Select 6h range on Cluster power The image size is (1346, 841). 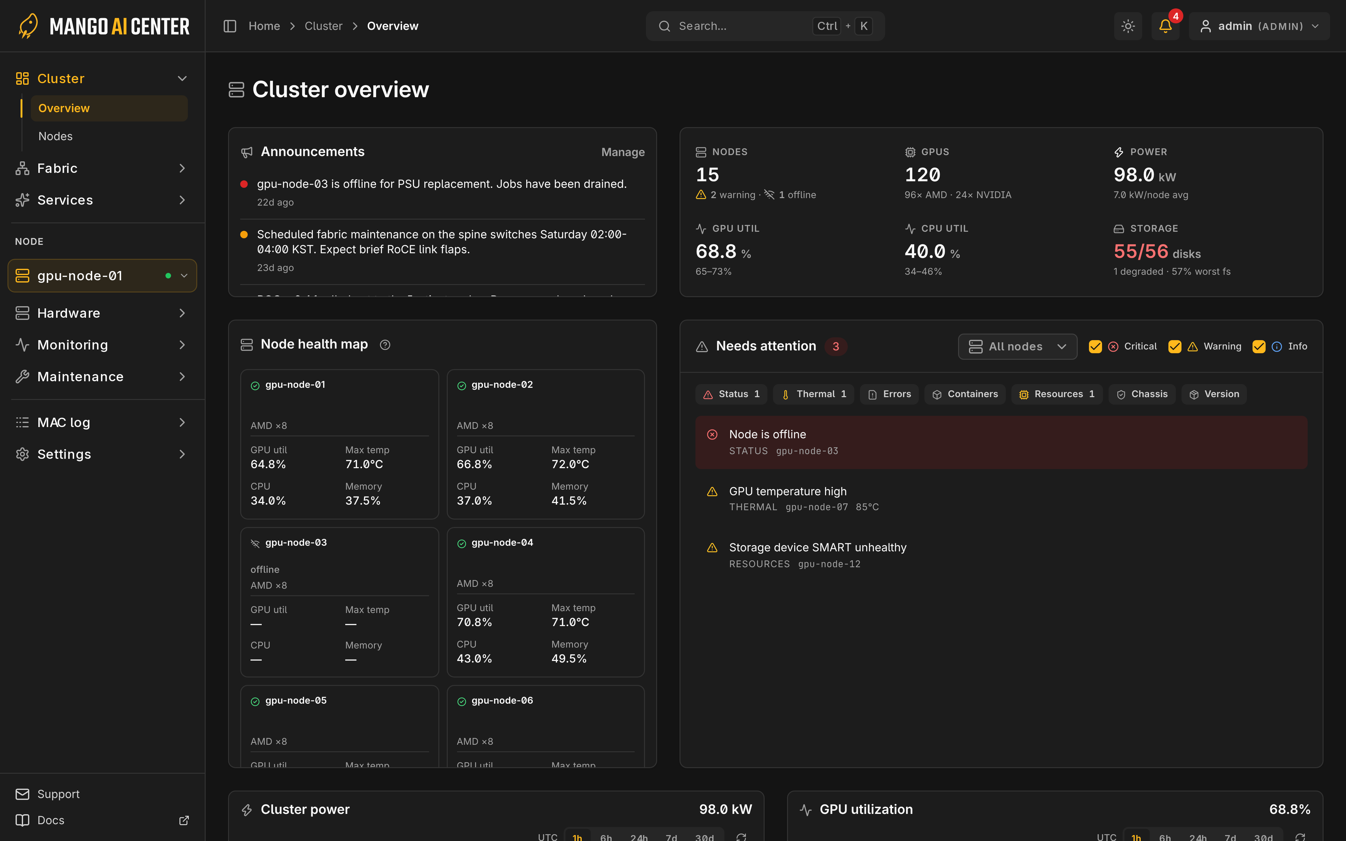(606, 837)
